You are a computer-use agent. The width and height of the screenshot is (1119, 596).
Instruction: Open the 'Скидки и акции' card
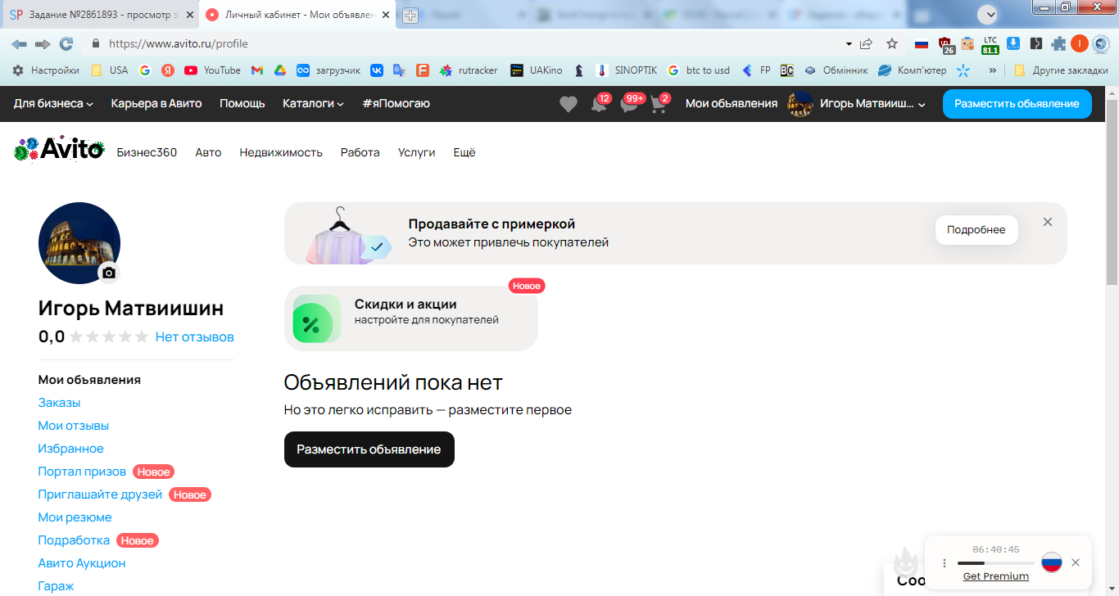[411, 318]
